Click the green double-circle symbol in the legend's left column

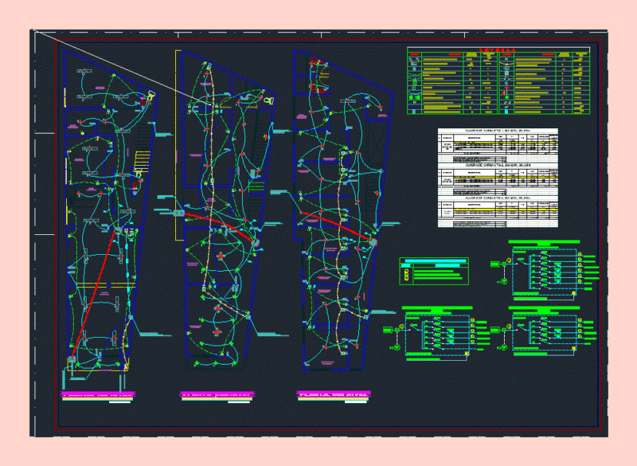(x=414, y=97)
